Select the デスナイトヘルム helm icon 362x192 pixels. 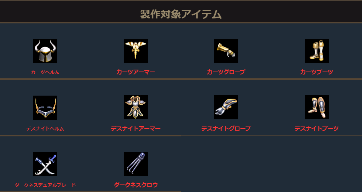(45, 108)
